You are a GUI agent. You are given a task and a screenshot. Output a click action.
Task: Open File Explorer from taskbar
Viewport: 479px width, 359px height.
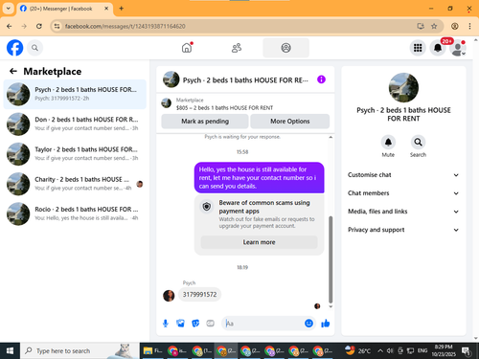tap(152, 350)
